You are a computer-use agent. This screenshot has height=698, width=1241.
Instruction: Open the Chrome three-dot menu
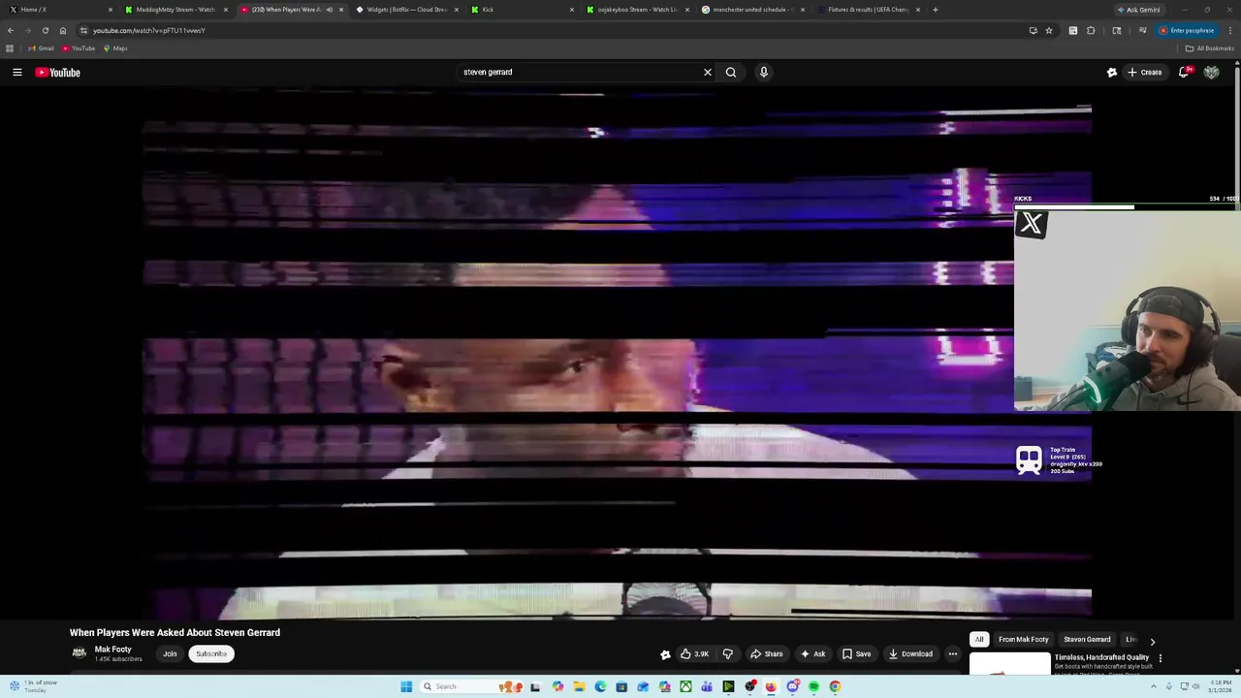tap(1229, 30)
